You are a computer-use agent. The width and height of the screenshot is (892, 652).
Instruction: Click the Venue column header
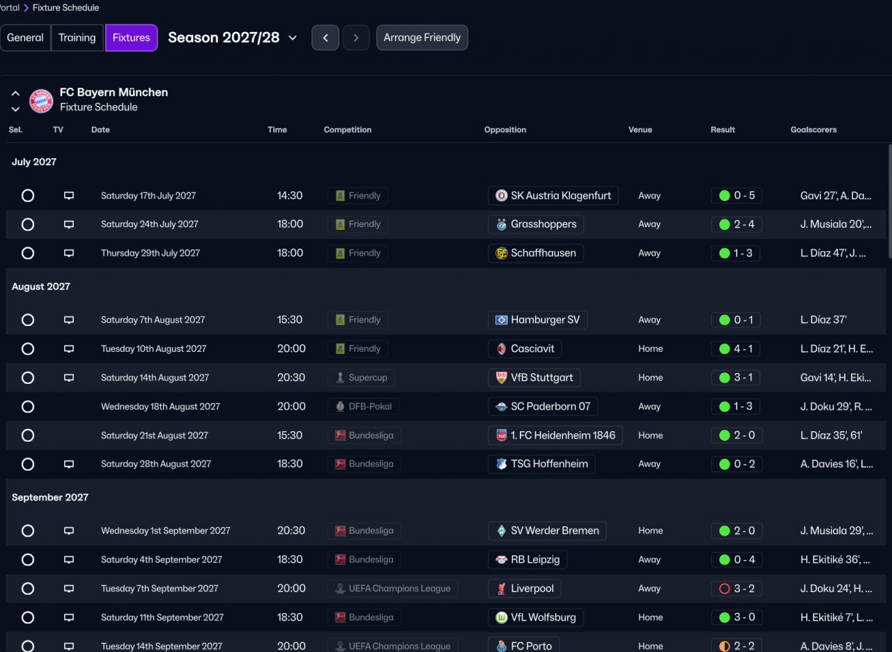pyautogui.click(x=640, y=130)
